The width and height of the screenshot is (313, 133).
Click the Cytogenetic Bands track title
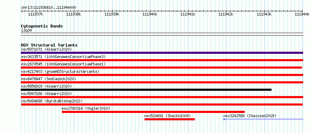(x=42, y=26)
